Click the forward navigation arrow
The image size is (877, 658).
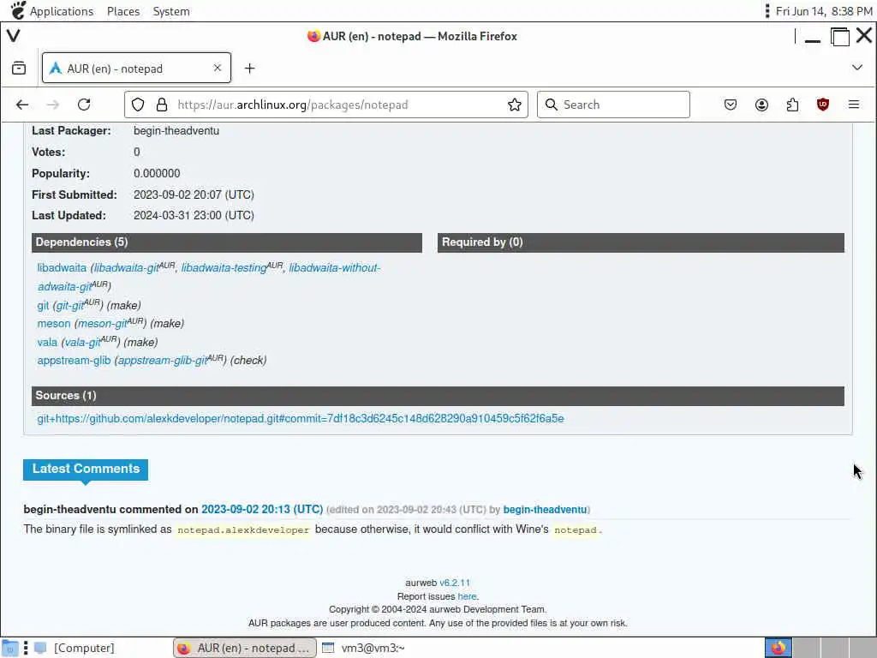[52, 105]
